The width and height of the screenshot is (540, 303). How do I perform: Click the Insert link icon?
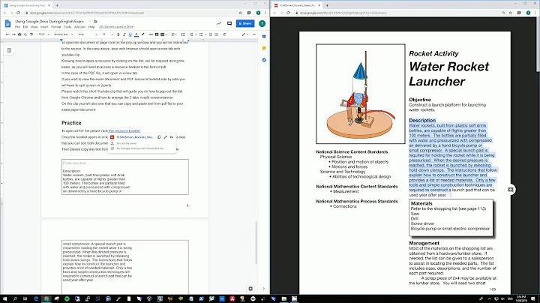click(151, 34)
